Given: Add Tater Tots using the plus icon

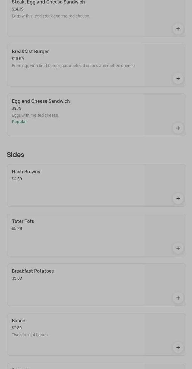Looking at the screenshot, I should [x=178, y=248].
